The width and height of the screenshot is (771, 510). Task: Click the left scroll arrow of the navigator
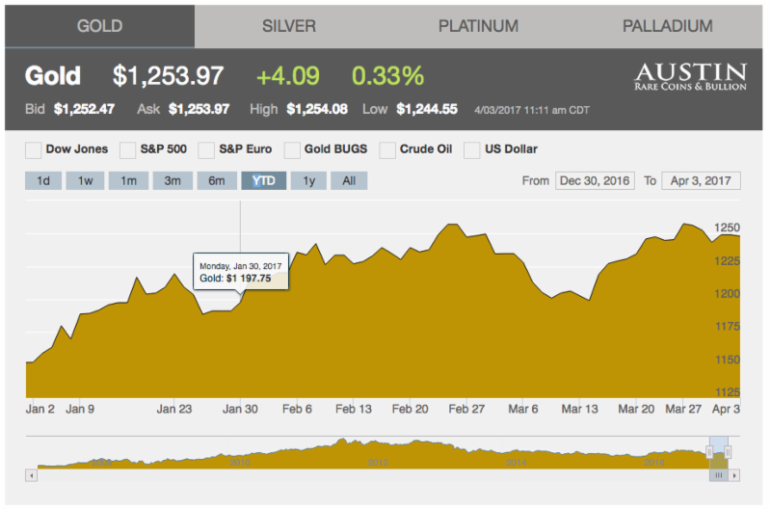(x=32, y=475)
